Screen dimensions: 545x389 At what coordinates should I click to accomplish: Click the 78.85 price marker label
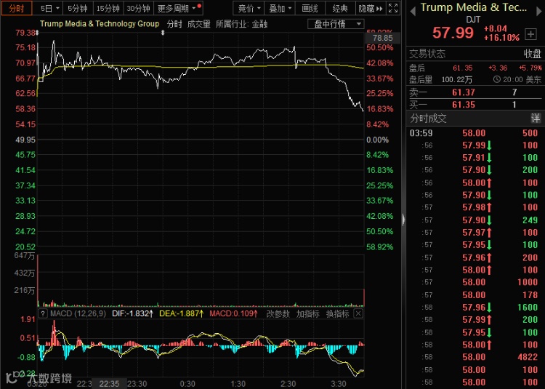click(x=383, y=38)
